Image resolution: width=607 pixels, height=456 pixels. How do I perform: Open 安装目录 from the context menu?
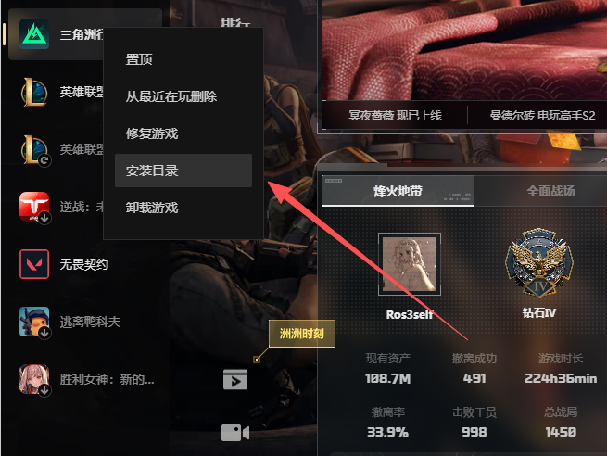(183, 171)
